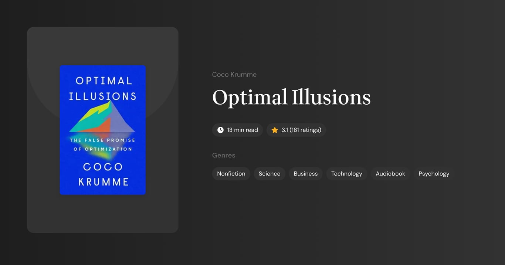
Task: Select the Audiobook genre tag
Action: pyautogui.click(x=390, y=173)
